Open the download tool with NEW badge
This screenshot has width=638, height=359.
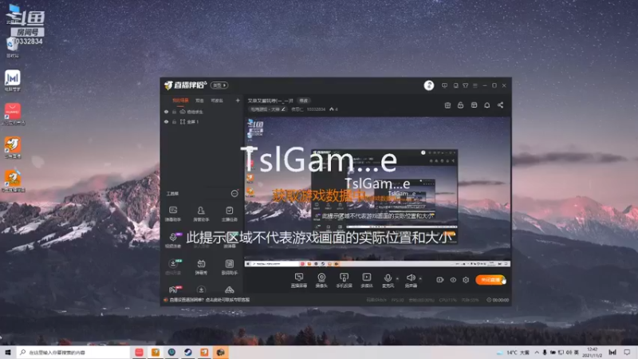coord(173,266)
